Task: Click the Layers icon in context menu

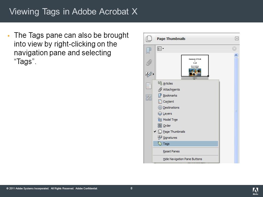Action: 160,114
